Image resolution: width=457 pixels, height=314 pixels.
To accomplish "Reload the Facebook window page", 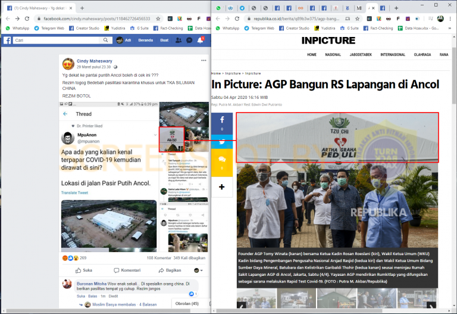I will (27, 18).
